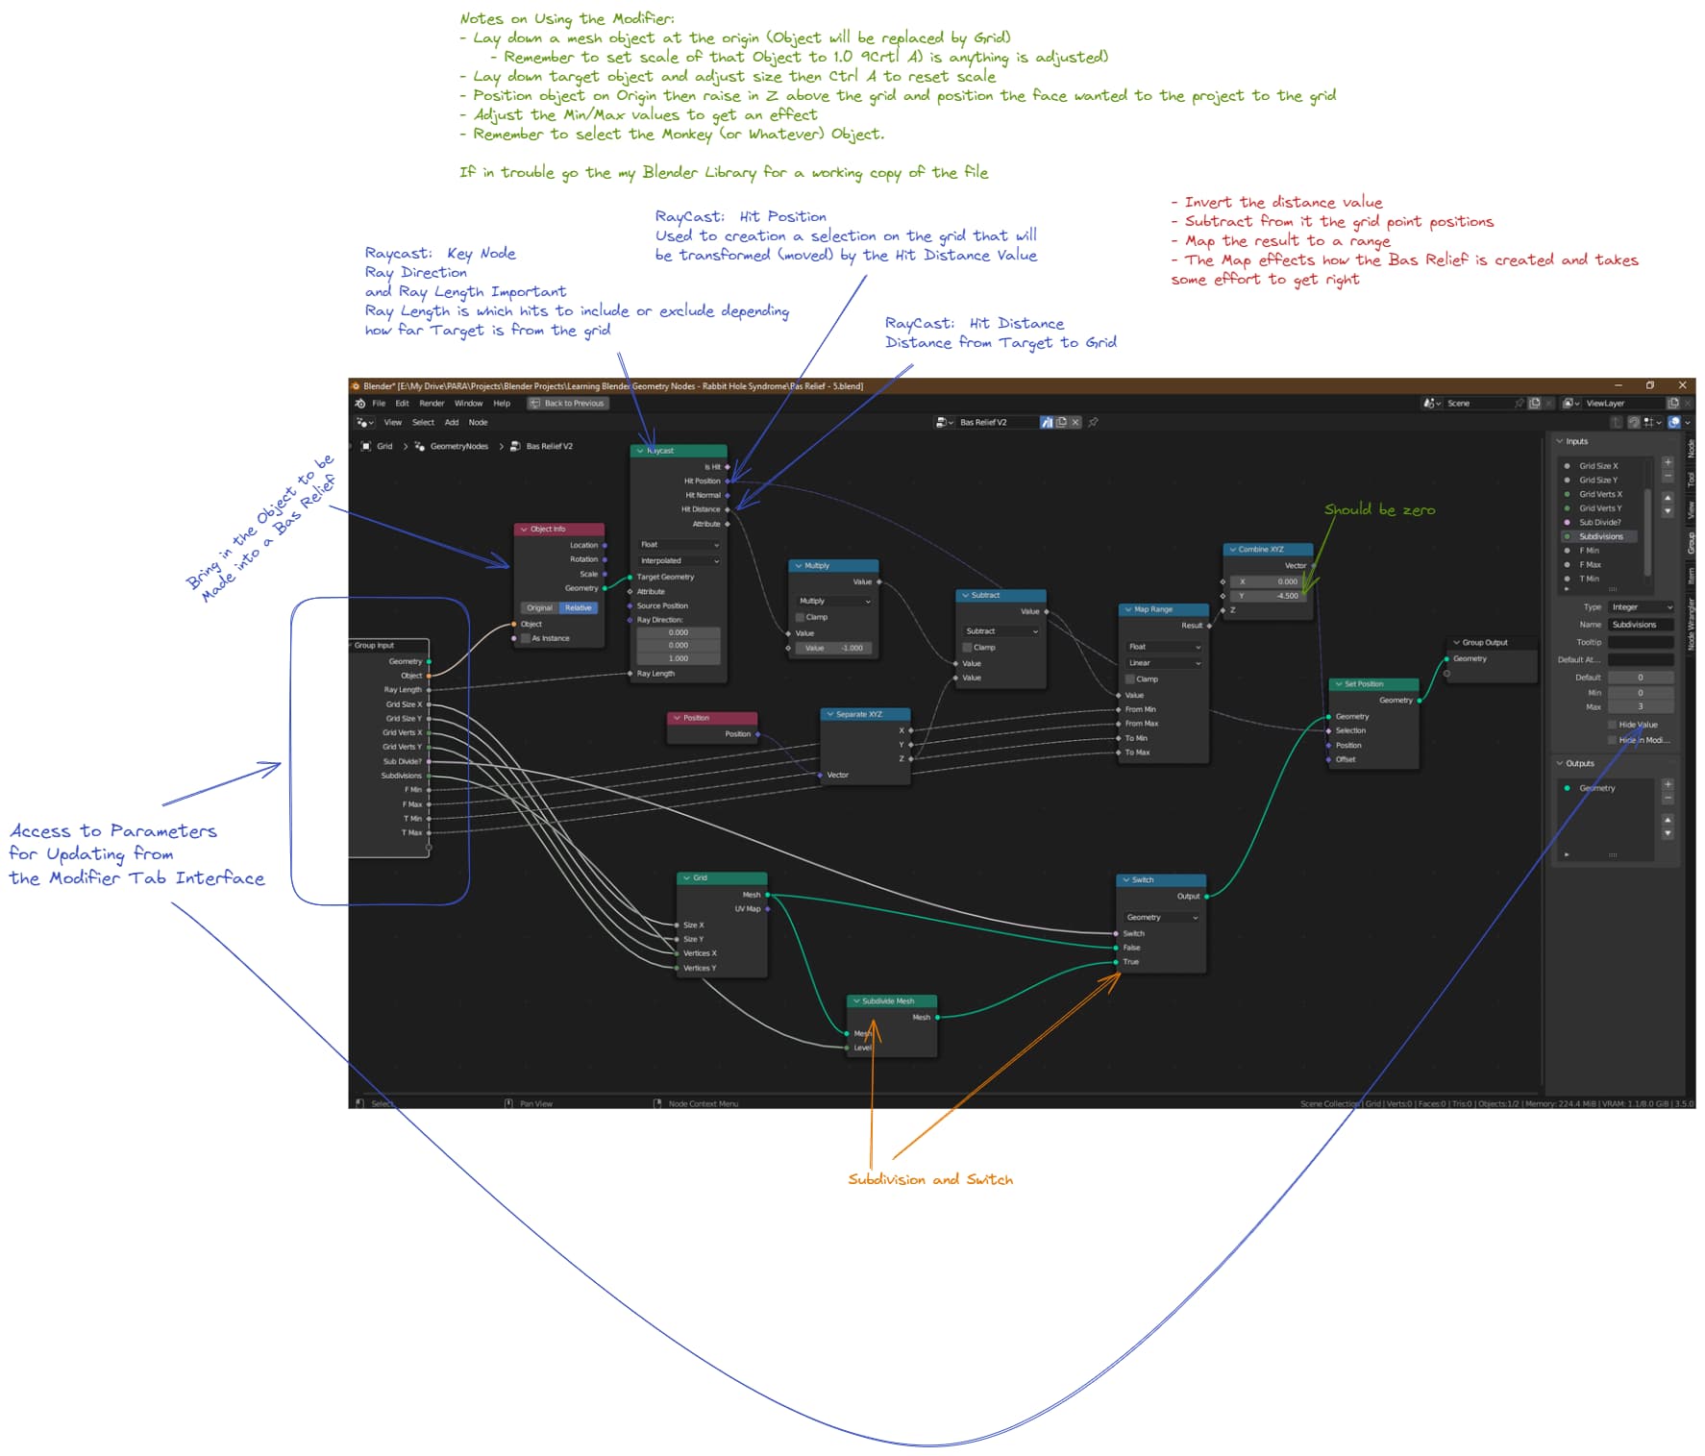Open the editor type selector icon
1705x1456 pixels.
pos(365,422)
